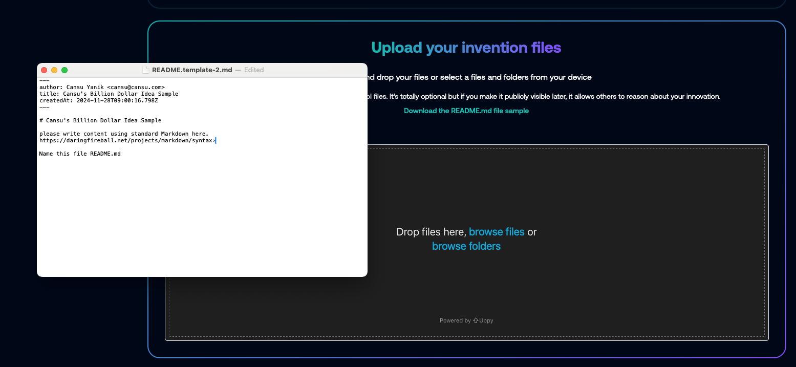Download the README.md file sample

(466, 111)
